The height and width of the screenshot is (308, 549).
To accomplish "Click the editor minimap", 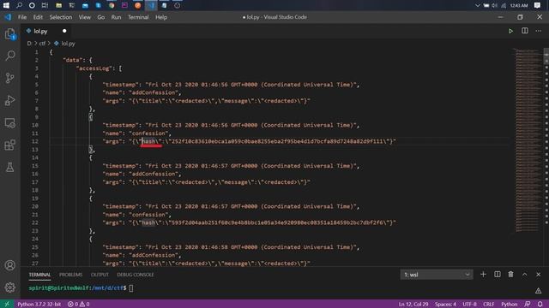I will (528, 139).
